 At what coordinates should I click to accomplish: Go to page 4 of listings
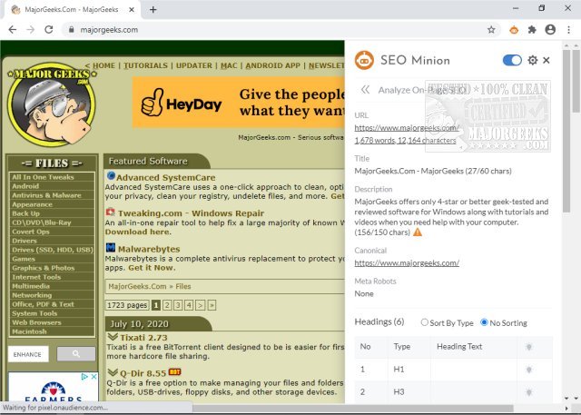pyautogui.click(x=189, y=305)
